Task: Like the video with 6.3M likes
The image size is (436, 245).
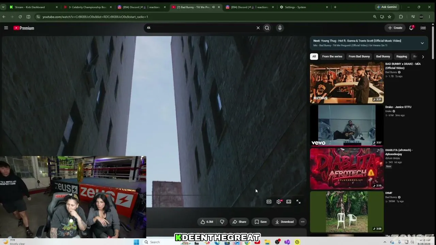Action: click(207, 222)
